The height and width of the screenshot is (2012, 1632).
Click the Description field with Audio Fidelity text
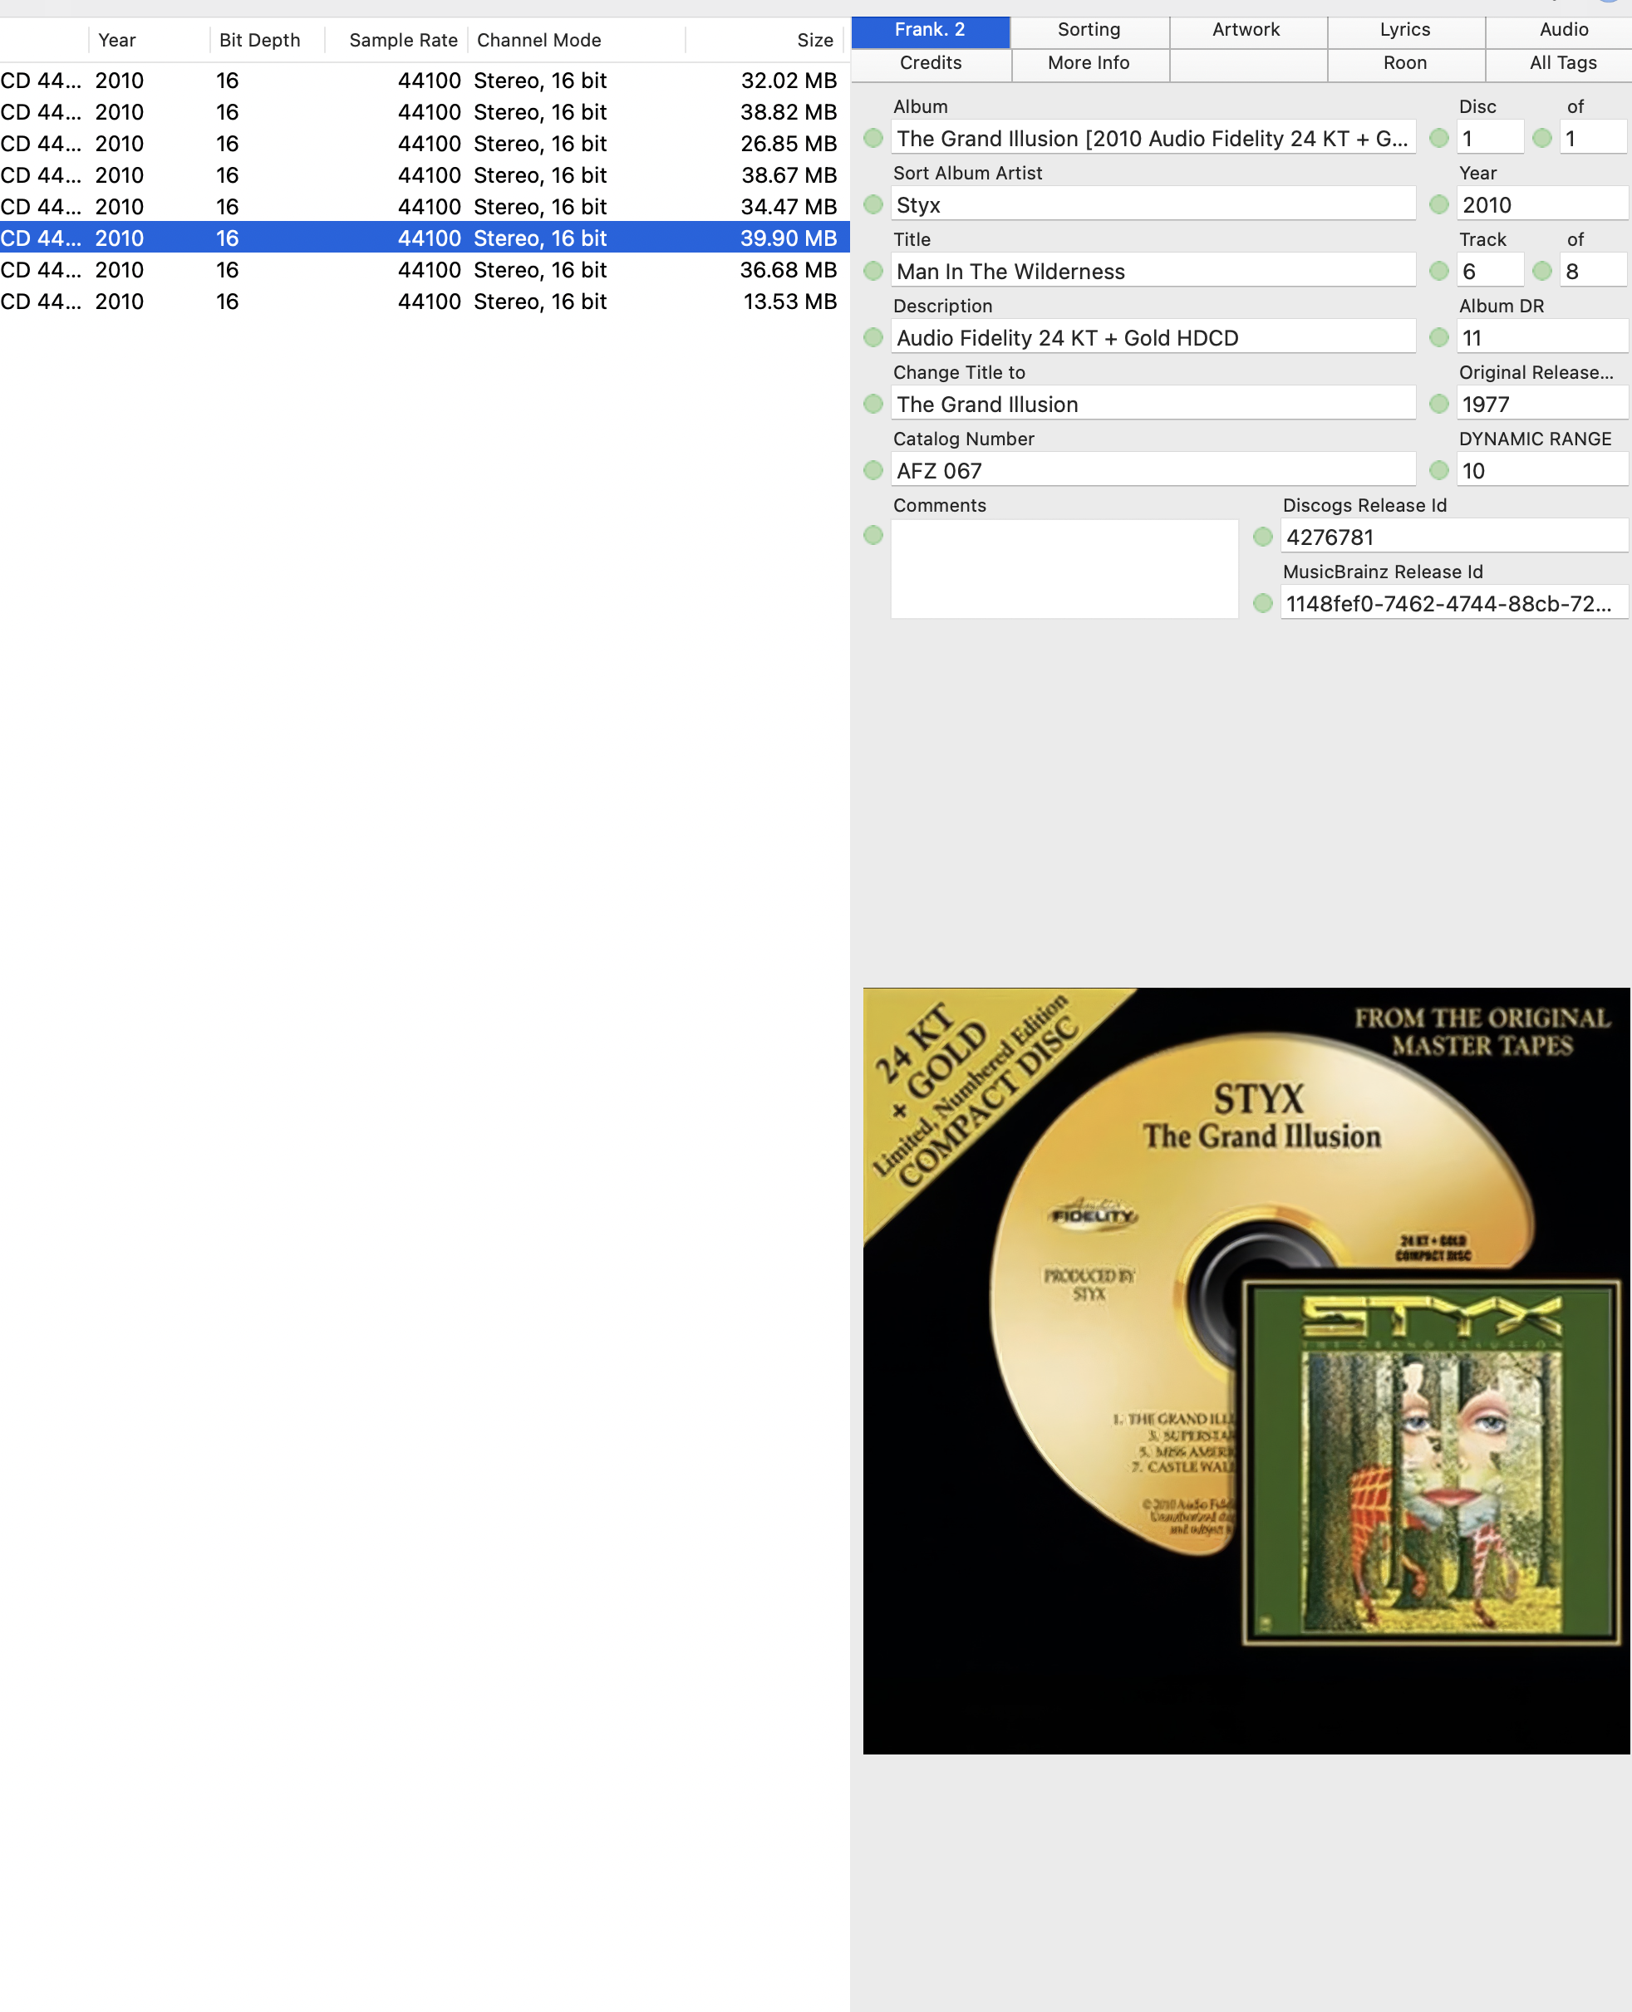coord(1153,337)
